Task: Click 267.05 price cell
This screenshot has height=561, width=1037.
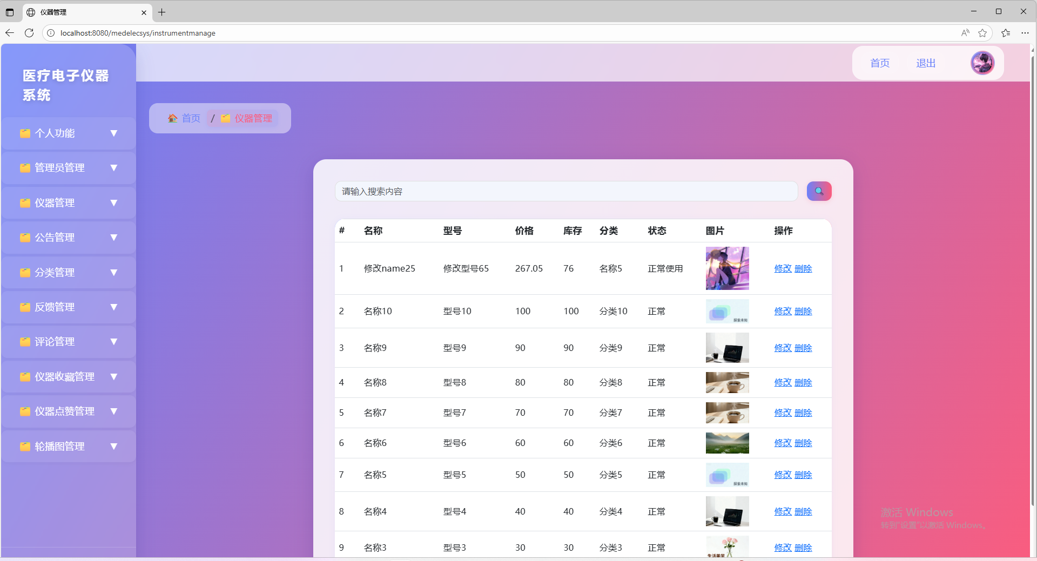Action: [529, 268]
